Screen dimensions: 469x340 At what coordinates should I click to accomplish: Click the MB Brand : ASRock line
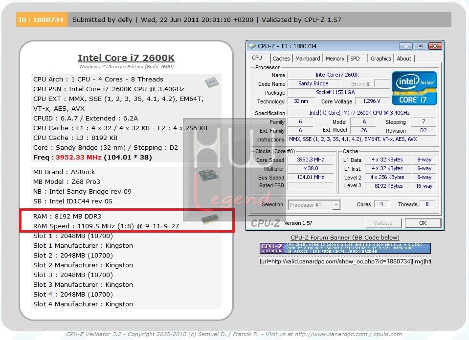tap(64, 172)
